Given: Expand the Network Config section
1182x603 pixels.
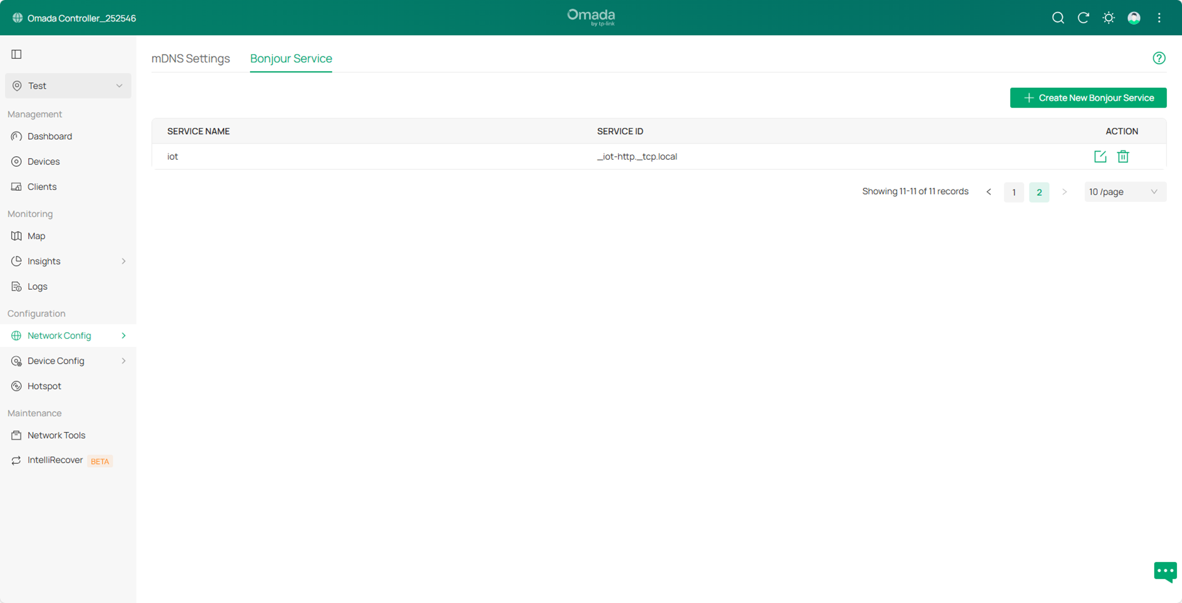Looking at the screenshot, I should click(x=68, y=335).
